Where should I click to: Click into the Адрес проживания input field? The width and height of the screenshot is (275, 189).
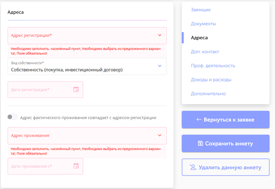tap(81, 136)
